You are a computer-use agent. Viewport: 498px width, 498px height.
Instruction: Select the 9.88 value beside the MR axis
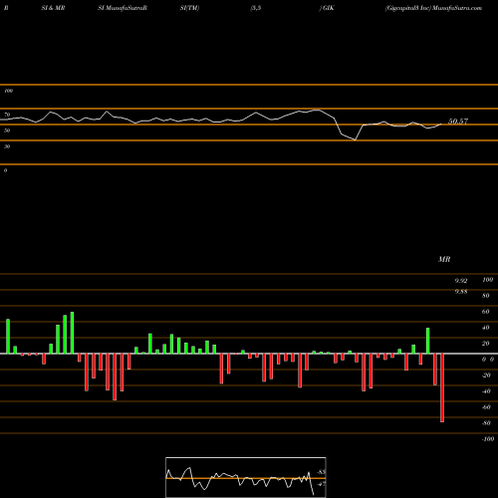(461, 292)
